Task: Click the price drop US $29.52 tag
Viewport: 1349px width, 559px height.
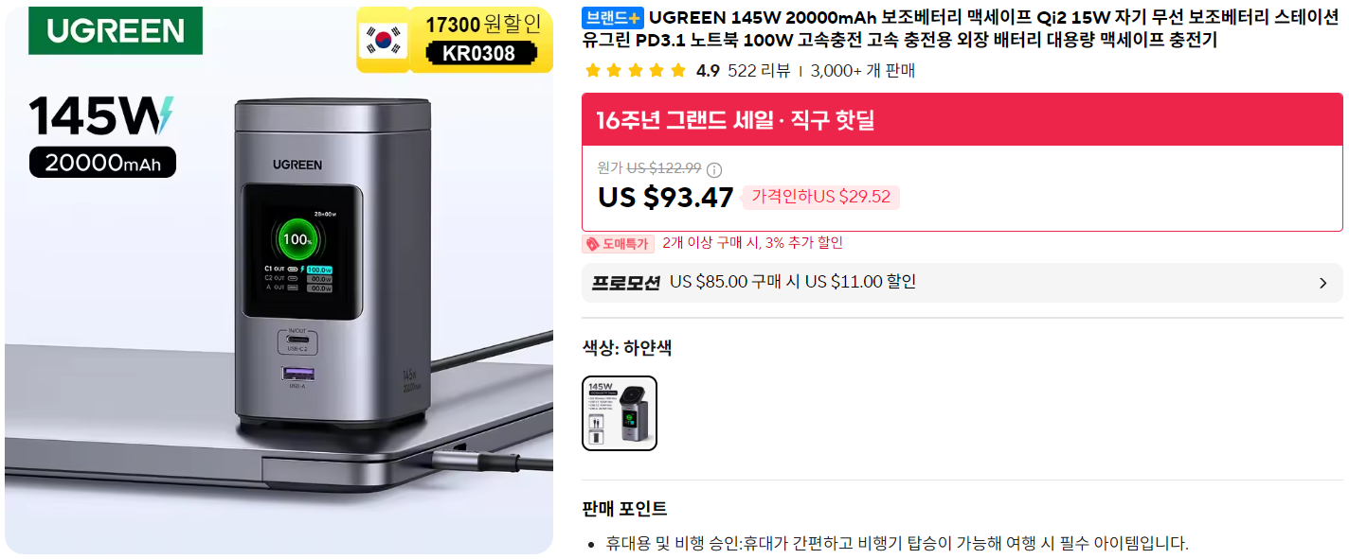Action: tap(820, 197)
